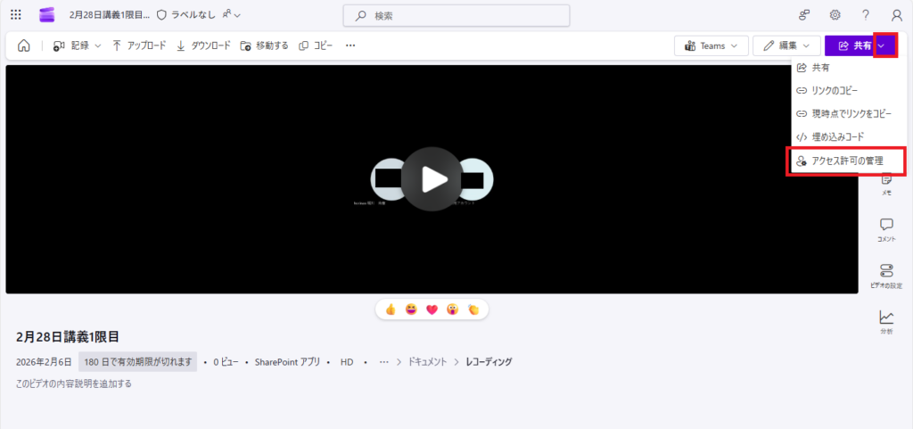React with the thumbs up emoji
Viewport: 913px width, 429px height.
(391, 309)
